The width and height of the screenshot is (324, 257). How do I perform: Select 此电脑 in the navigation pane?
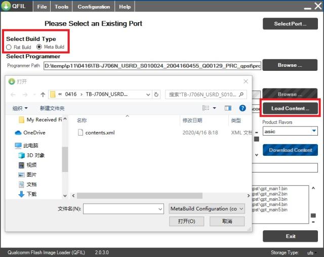coord(26,146)
